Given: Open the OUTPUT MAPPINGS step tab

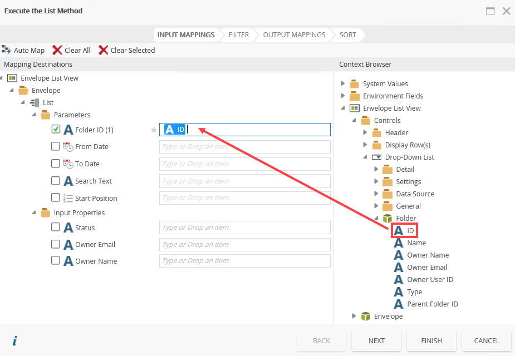Looking at the screenshot, I should (x=294, y=34).
